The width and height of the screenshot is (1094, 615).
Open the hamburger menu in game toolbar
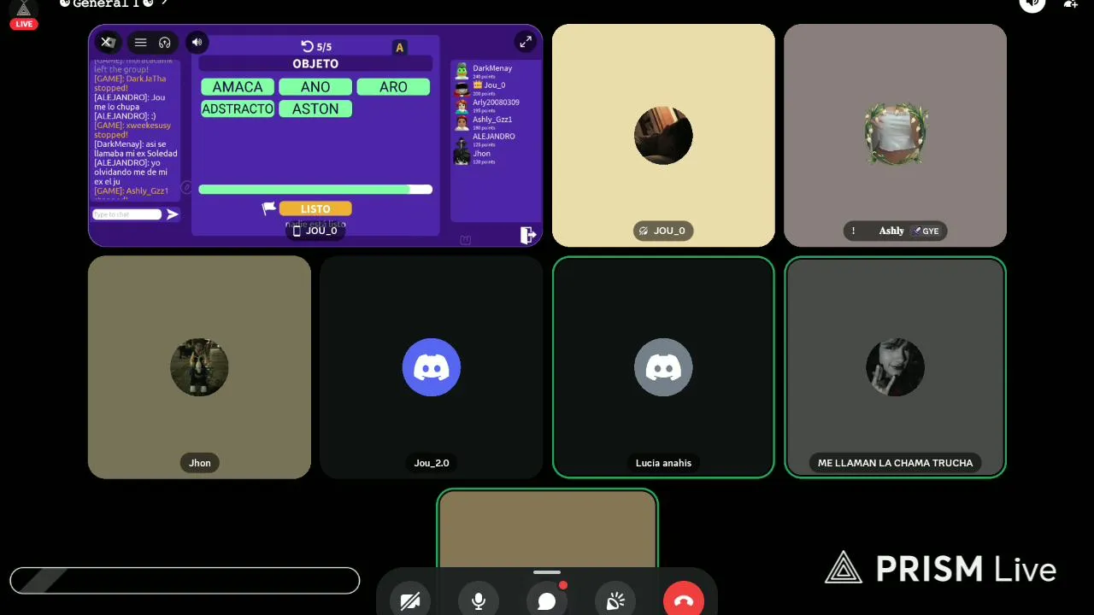pos(140,42)
